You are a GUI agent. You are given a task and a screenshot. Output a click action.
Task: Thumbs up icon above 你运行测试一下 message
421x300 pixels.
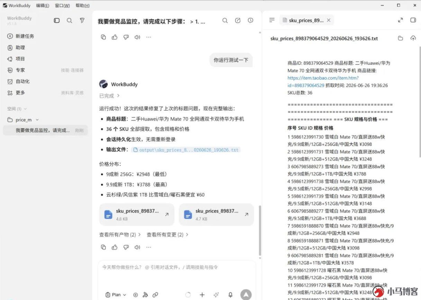click(115, 37)
